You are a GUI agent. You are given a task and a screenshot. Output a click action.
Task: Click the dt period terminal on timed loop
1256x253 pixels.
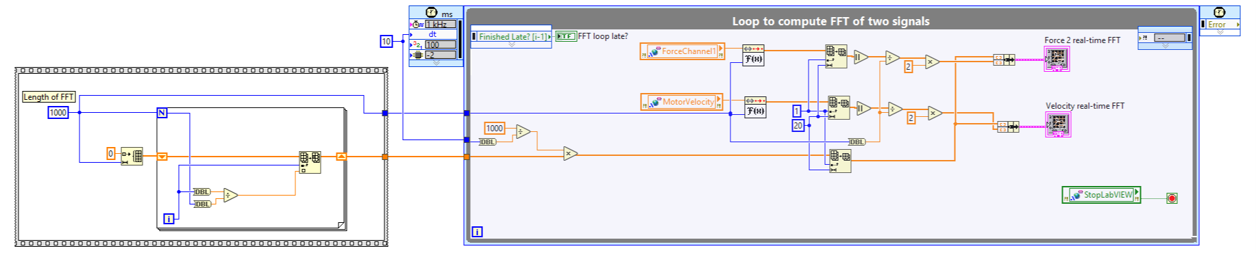pos(433,34)
